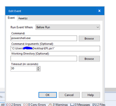
Task: Click the Working Directory input field
Action: [44, 59]
